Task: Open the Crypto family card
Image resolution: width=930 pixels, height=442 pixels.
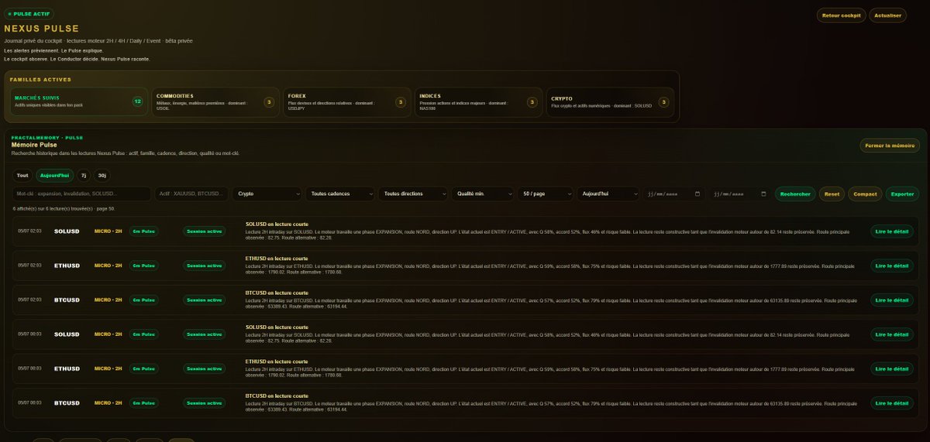Action: [610, 101]
